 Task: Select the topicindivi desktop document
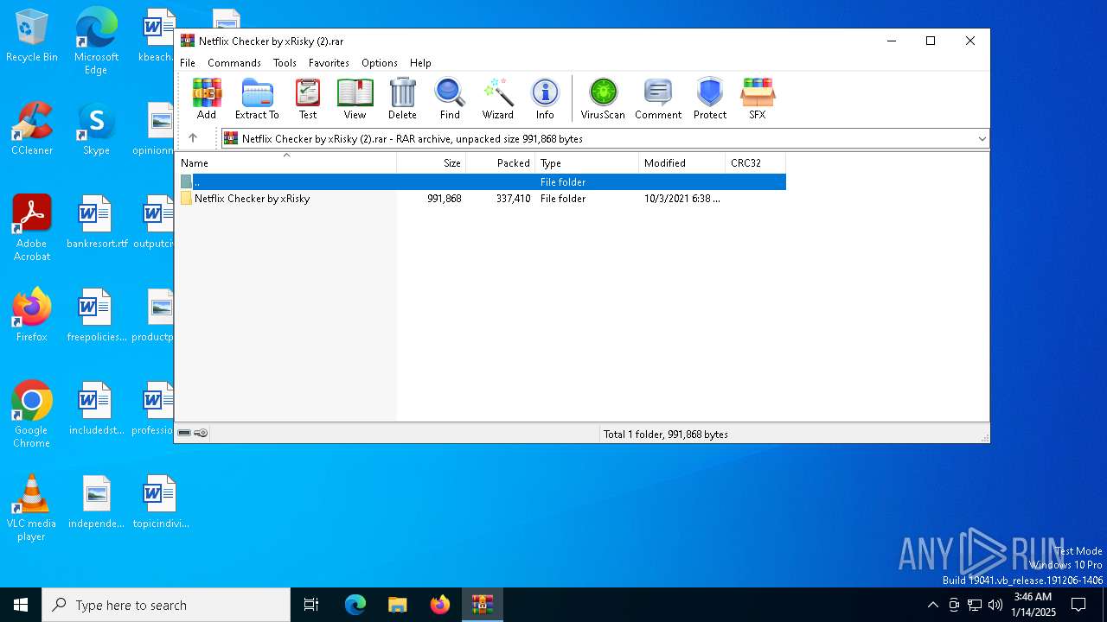coord(160,503)
